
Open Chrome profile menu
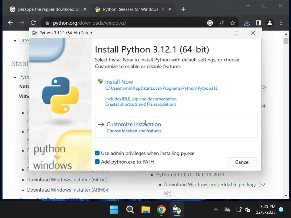[270, 23]
